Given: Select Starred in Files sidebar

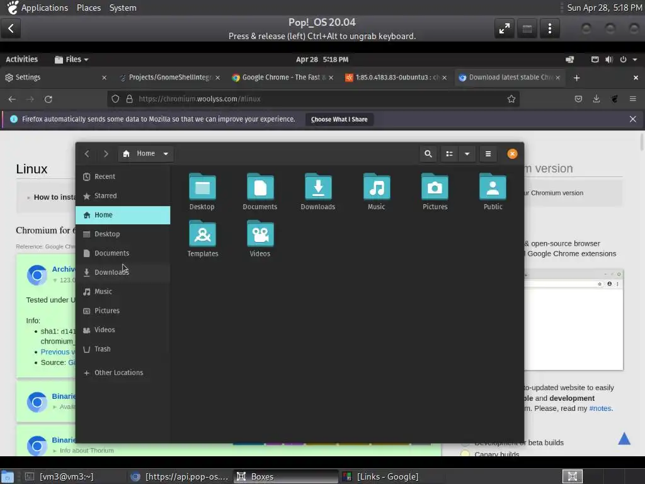Looking at the screenshot, I should click(123, 196).
